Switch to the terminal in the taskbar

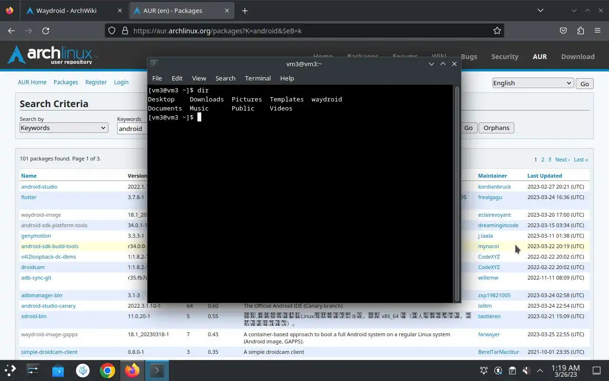click(x=157, y=370)
